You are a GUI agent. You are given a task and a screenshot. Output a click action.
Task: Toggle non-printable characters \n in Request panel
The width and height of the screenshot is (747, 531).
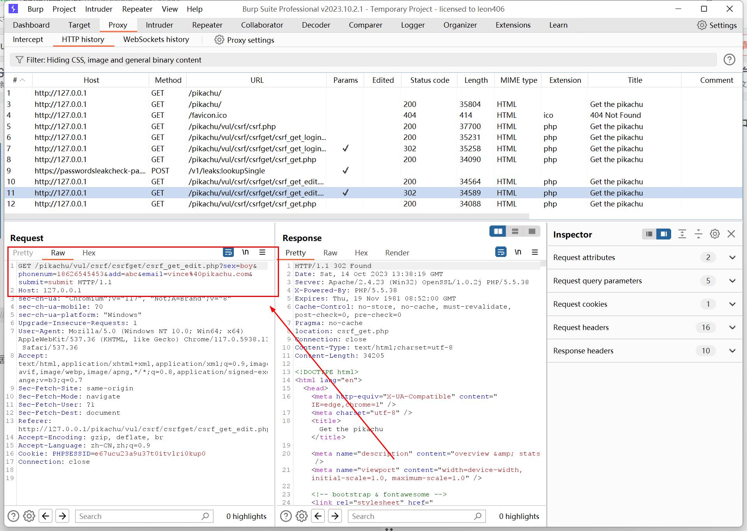click(245, 252)
